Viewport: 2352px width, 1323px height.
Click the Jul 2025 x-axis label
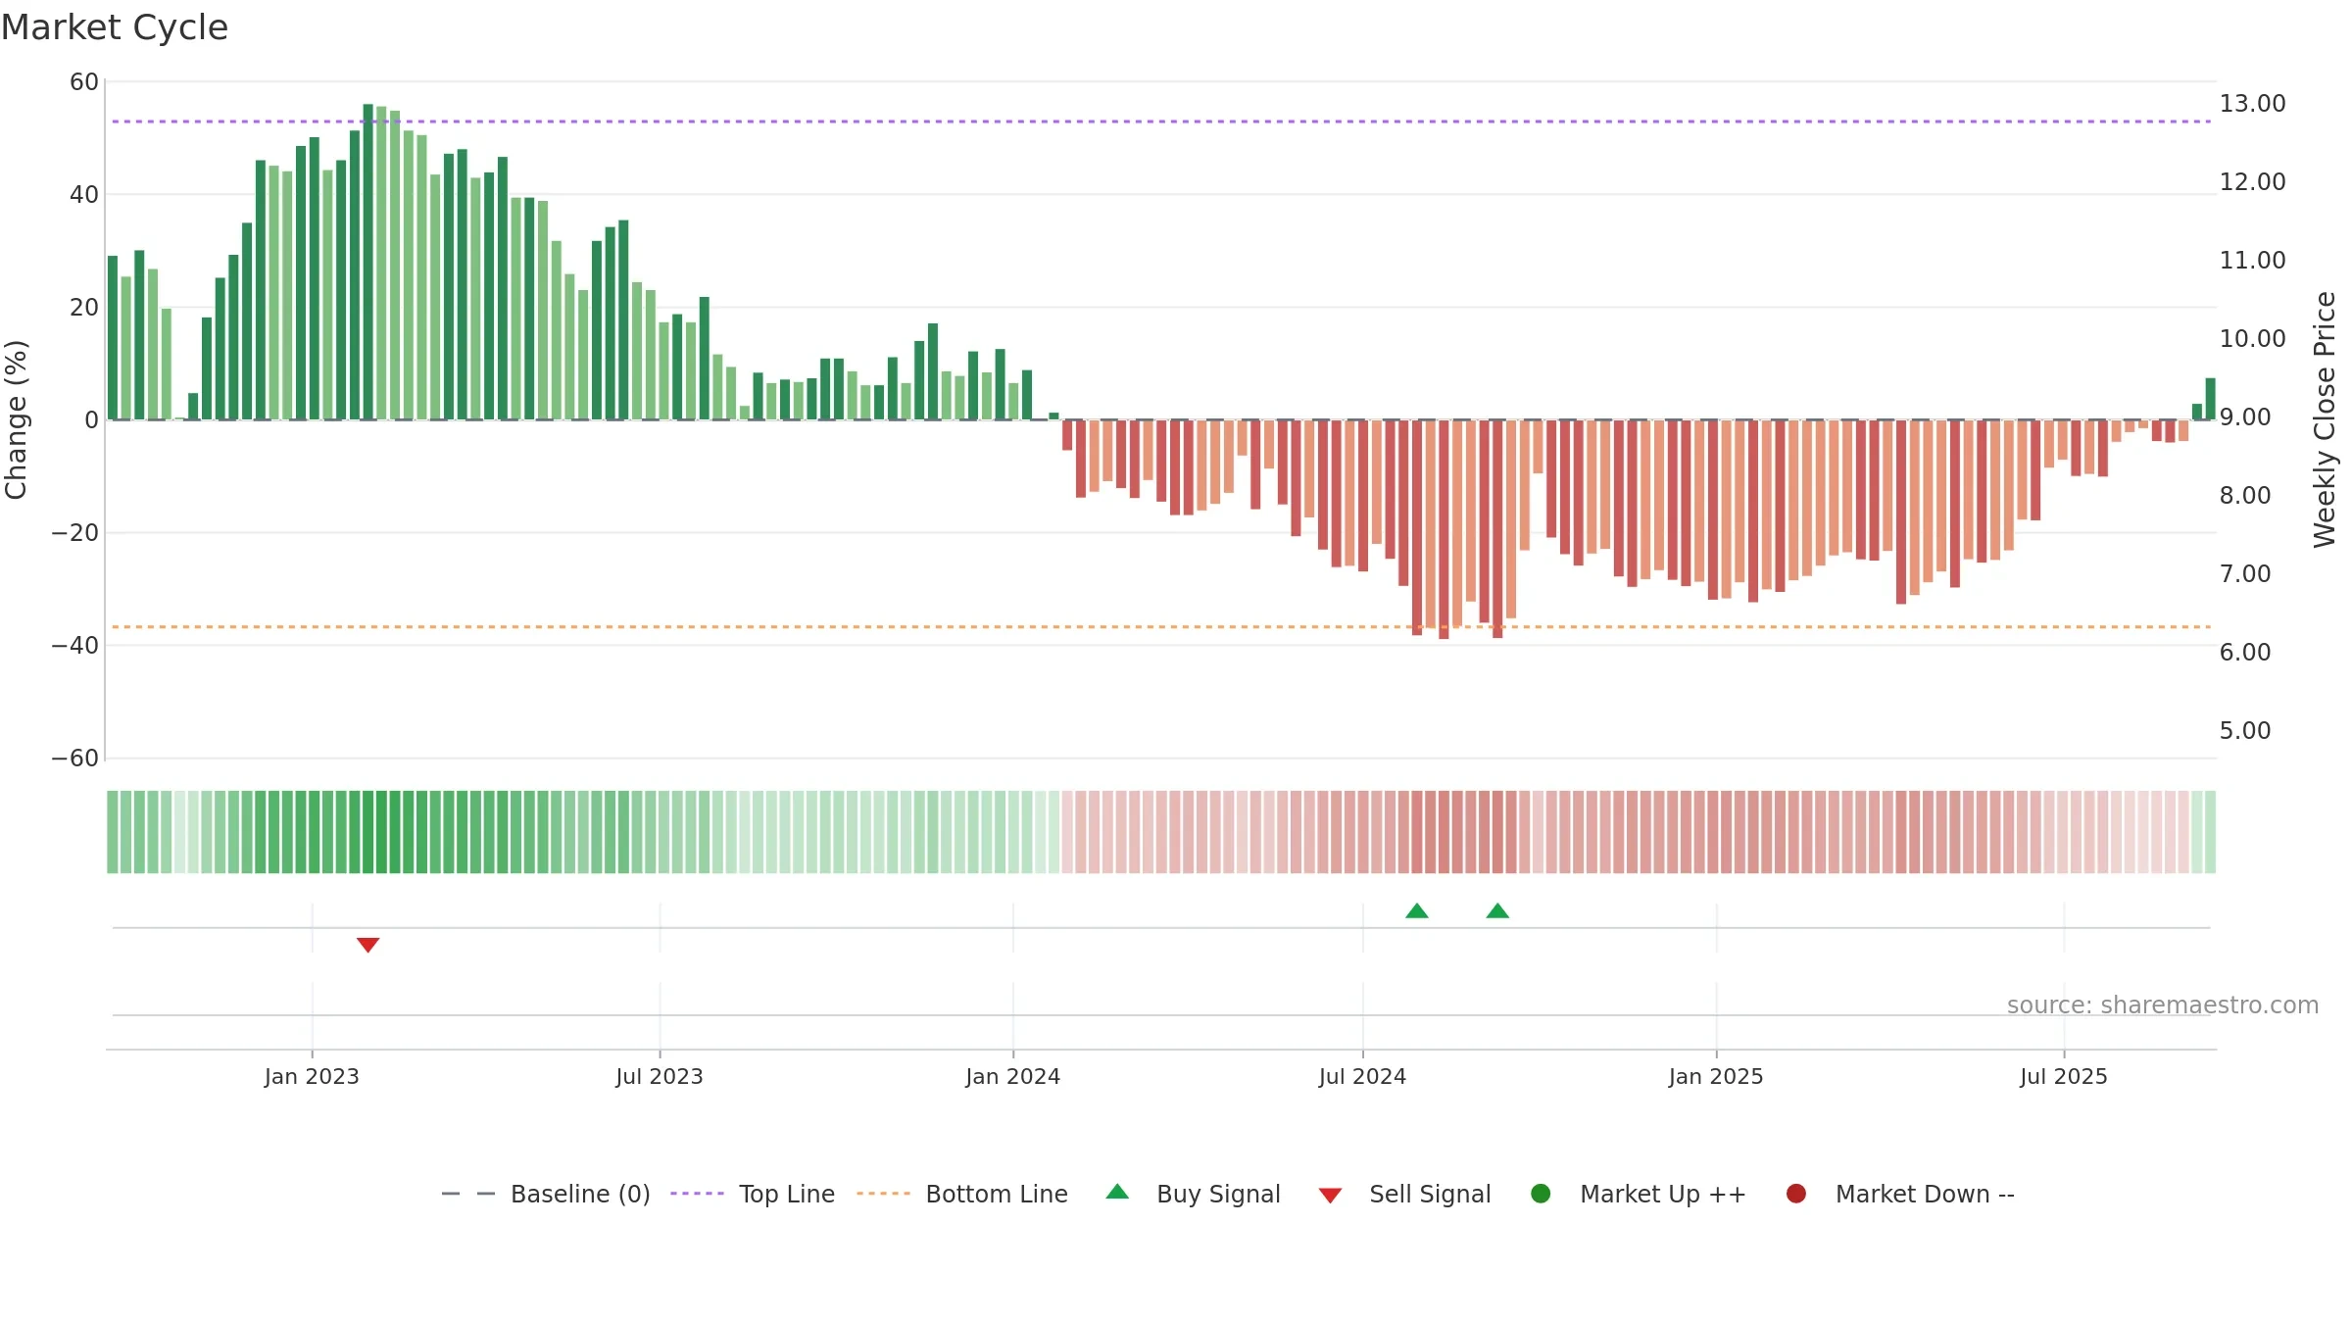pos(2064,1076)
